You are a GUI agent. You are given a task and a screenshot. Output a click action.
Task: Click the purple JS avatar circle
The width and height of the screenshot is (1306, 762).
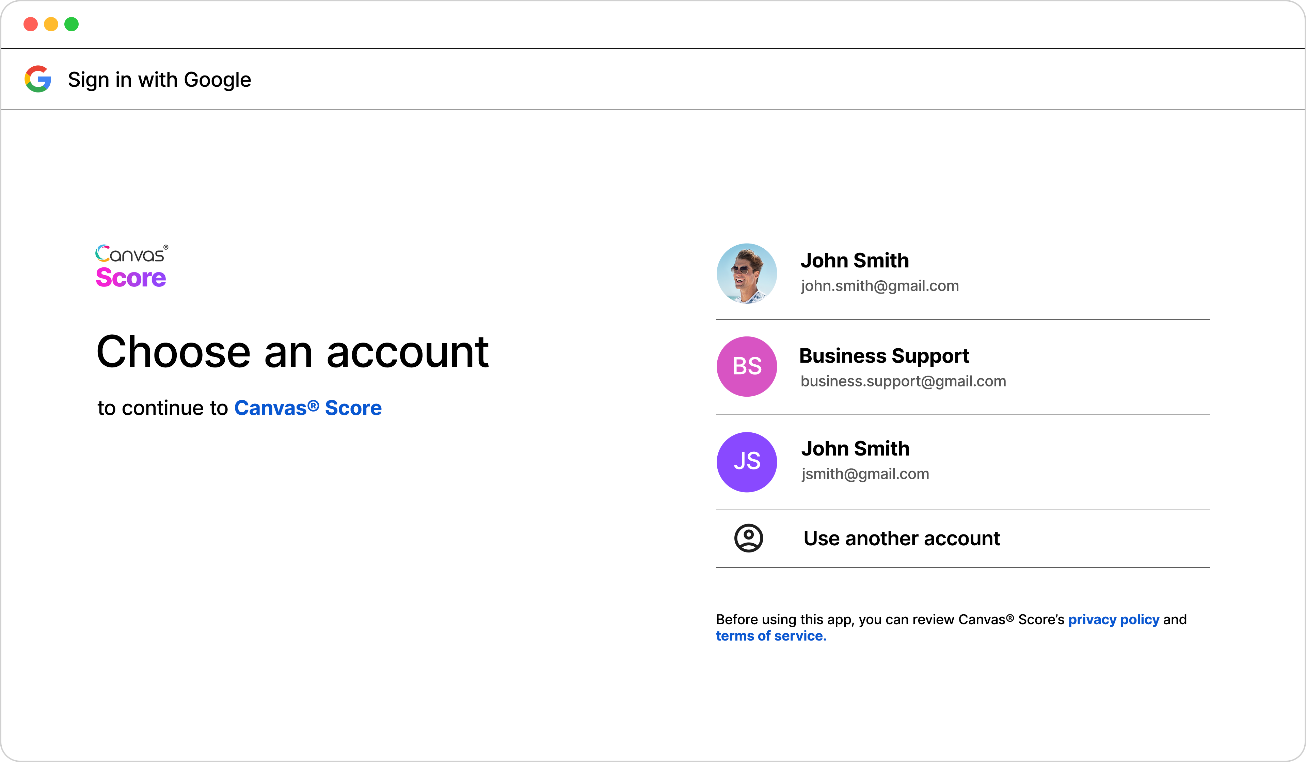747,462
